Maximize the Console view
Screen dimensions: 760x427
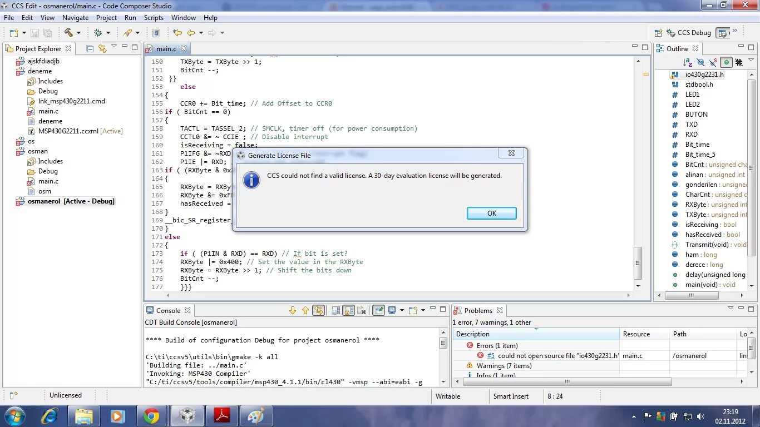[443, 309]
